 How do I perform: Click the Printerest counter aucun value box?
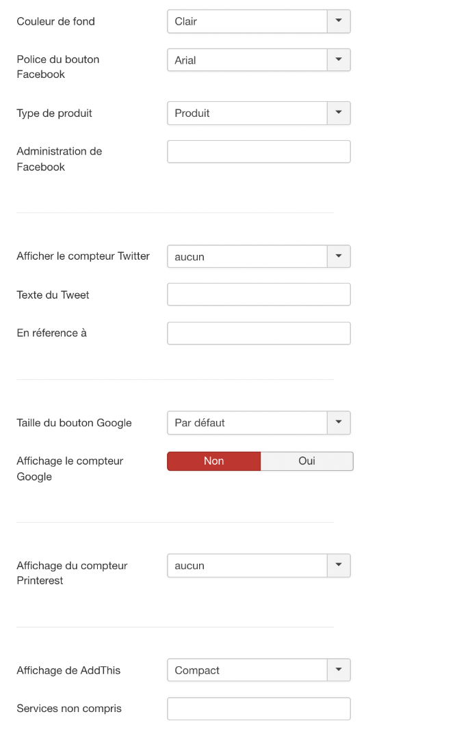(247, 565)
